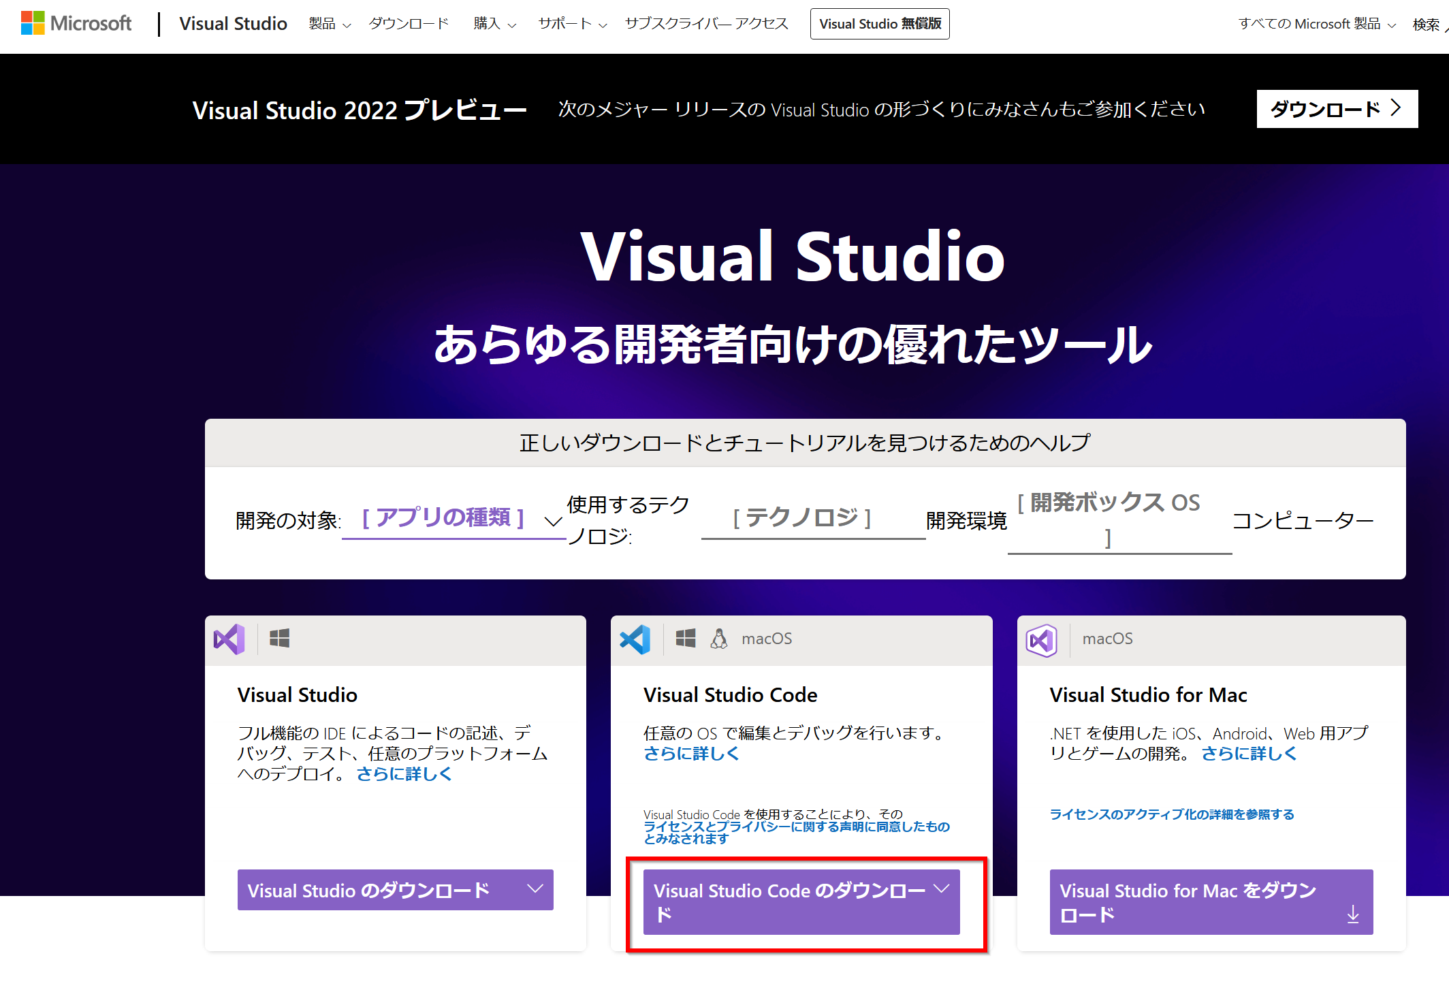Click download arrow icon on Mac button
The image size is (1449, 992).
pyautogui.click(x=1352, y=914)
